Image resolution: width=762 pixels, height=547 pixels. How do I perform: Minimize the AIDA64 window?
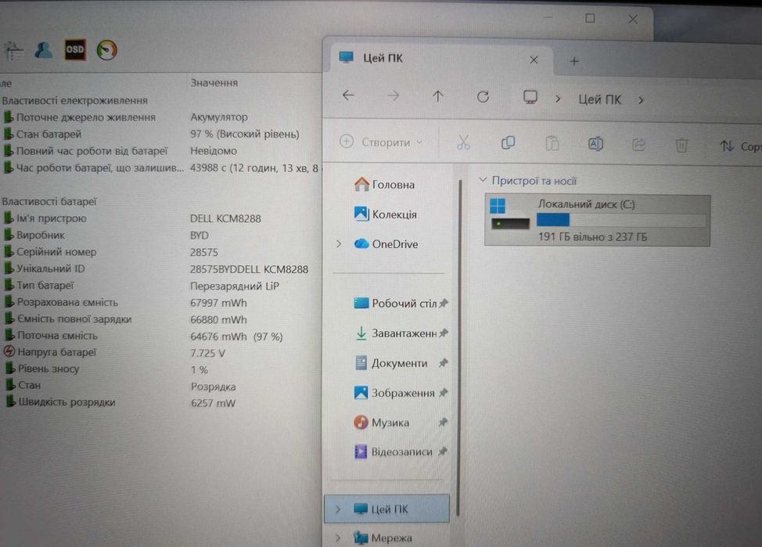pyautogui.click(x=548, y=18)
